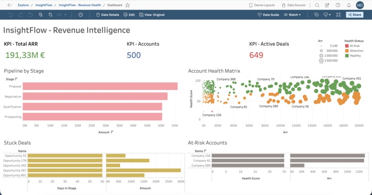
Task: Click the Pause data updates icon
Action: point(50,15)
